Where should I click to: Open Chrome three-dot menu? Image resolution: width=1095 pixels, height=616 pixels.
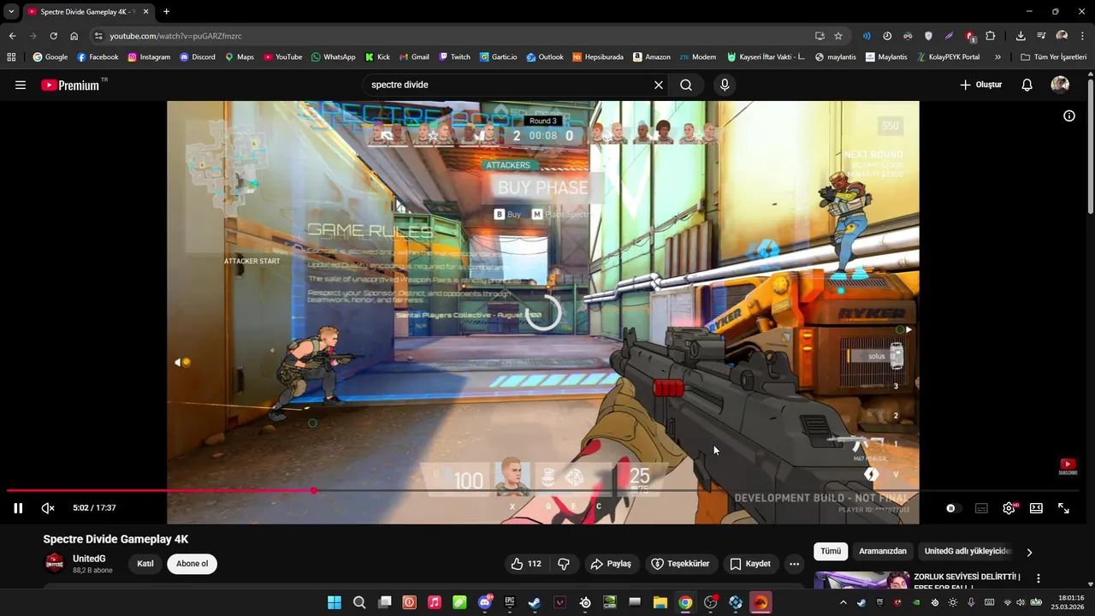(1082, 36)
